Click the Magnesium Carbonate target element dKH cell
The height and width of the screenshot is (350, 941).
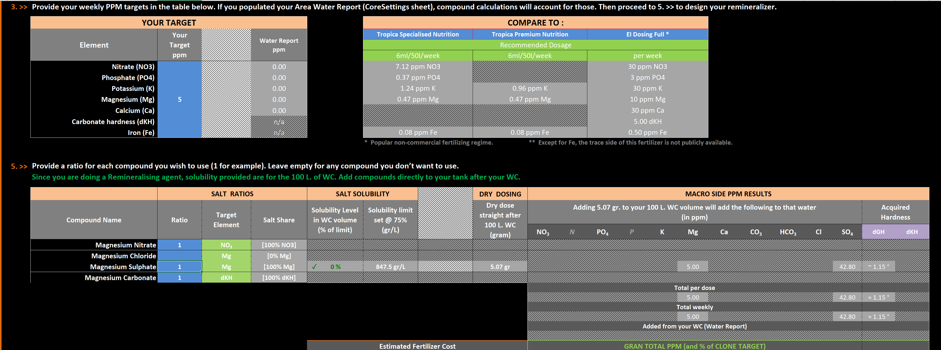(227, 278)
